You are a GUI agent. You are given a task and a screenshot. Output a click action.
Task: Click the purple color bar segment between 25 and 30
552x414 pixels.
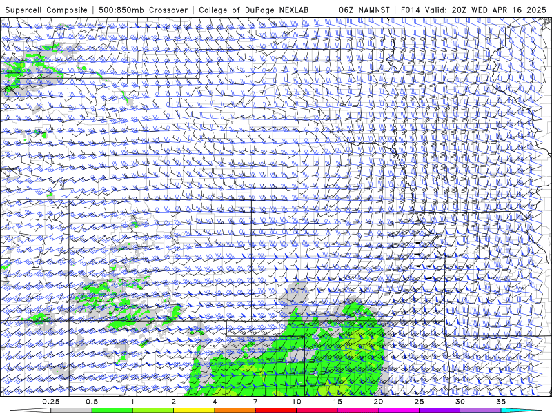point(440,411)
